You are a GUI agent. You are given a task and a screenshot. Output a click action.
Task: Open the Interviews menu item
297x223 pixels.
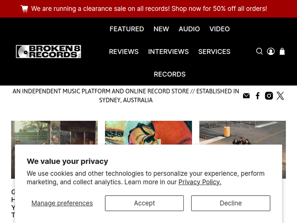168,51
